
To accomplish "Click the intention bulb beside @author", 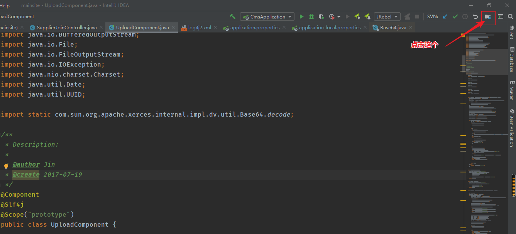I will (x=6, y=165).
